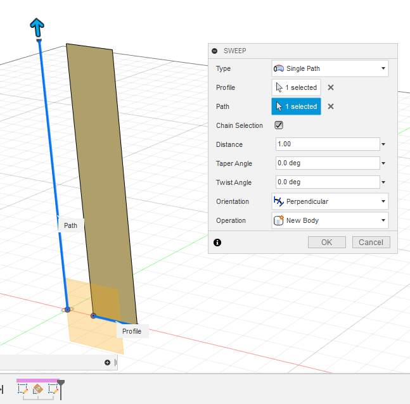
Task: Click the Path label in viewport
Action: click(x=70, y=225)
